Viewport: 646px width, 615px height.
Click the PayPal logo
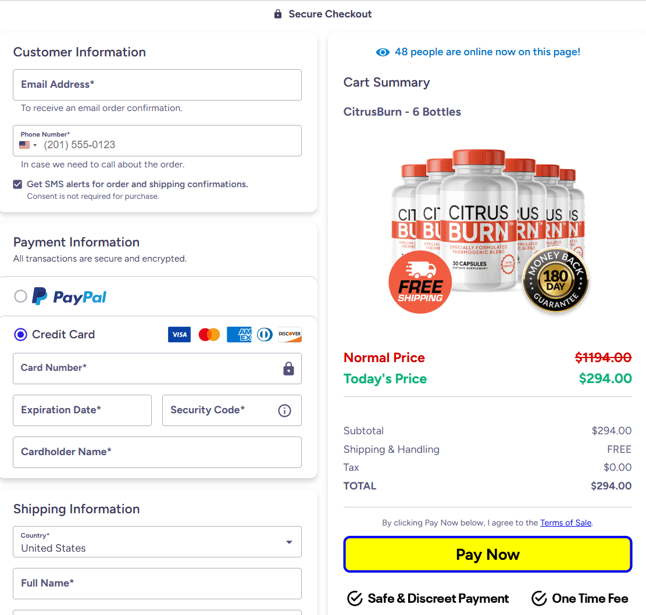pos(69,296)
